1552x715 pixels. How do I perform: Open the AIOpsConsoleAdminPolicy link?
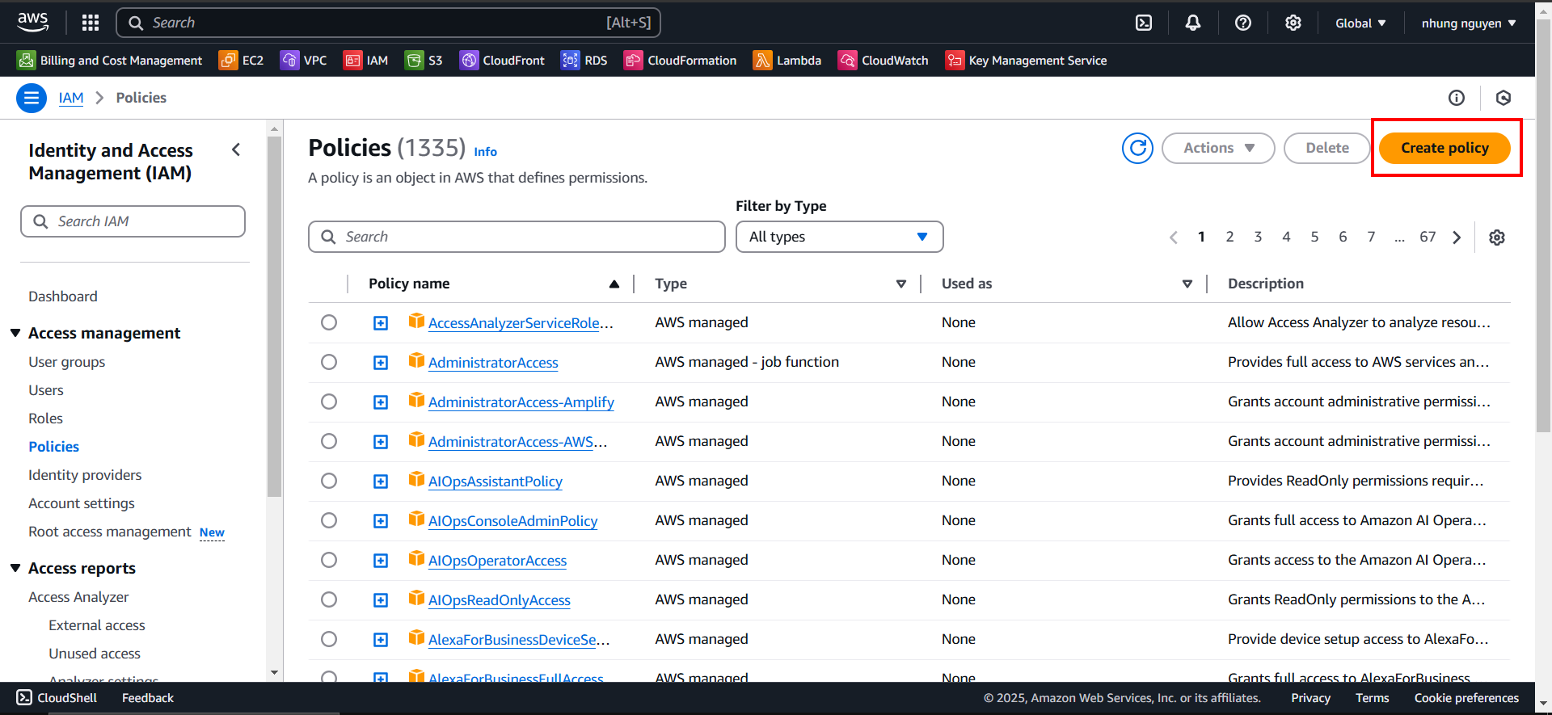(513, 521)
